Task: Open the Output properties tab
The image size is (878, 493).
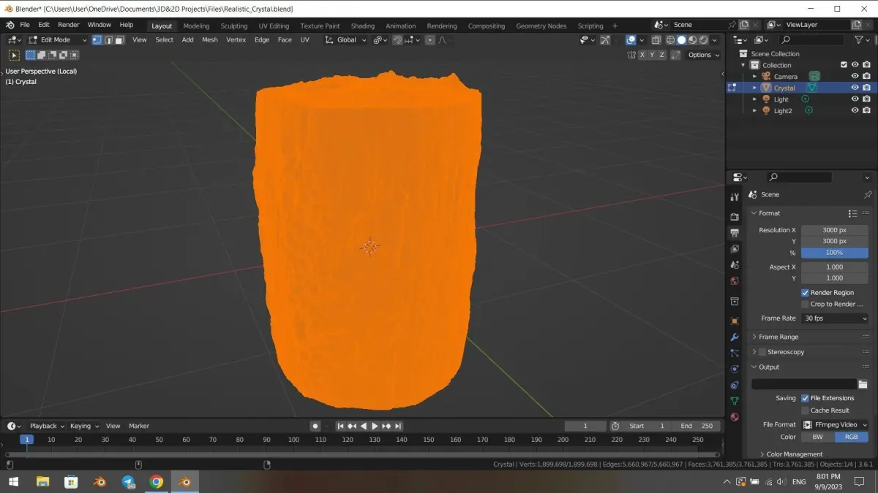Action: [735, 233]
